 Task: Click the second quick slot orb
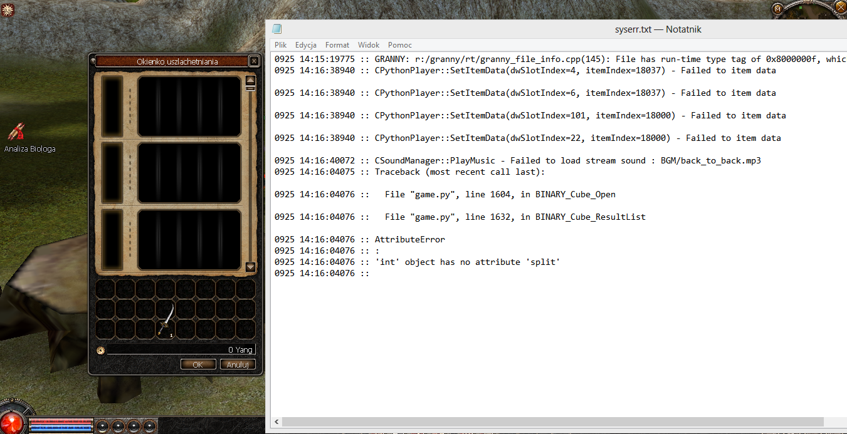(118, 426)
